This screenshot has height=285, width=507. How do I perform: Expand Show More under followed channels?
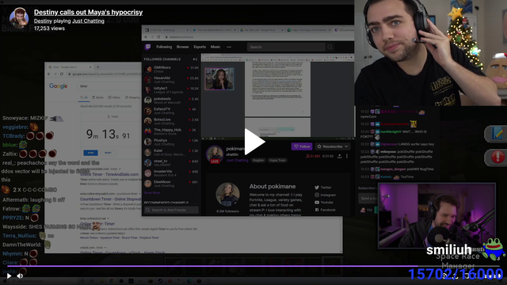pyautogui.click(x=152, y=192)
